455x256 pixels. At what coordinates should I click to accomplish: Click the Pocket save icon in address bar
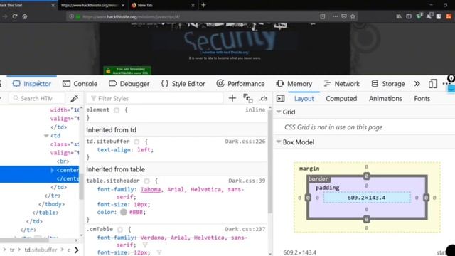(344, 16)
